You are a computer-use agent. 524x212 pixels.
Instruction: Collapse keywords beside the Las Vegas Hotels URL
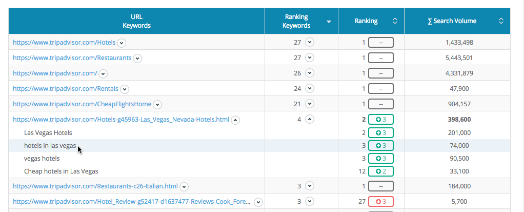click(236, 120)
